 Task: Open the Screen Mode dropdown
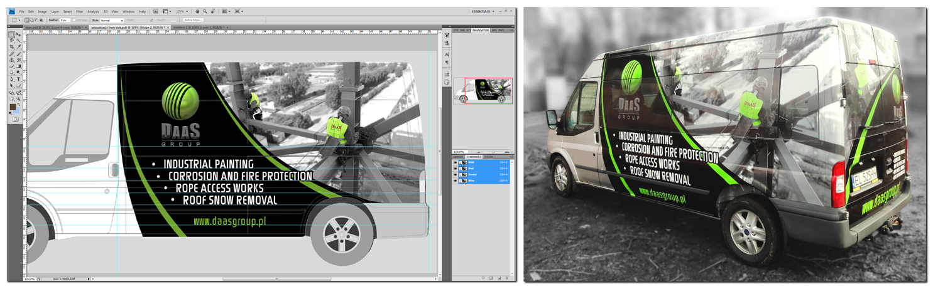coord(238,11)
